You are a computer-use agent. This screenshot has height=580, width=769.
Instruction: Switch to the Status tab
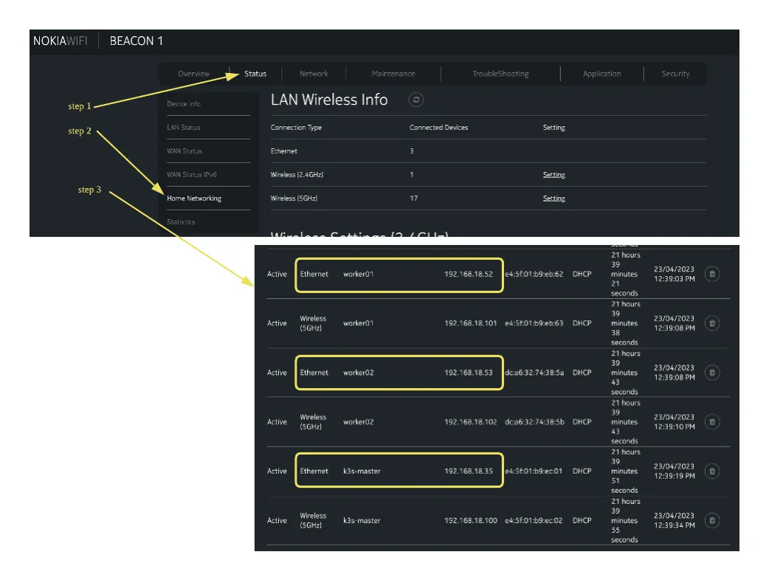coord(255,74)
